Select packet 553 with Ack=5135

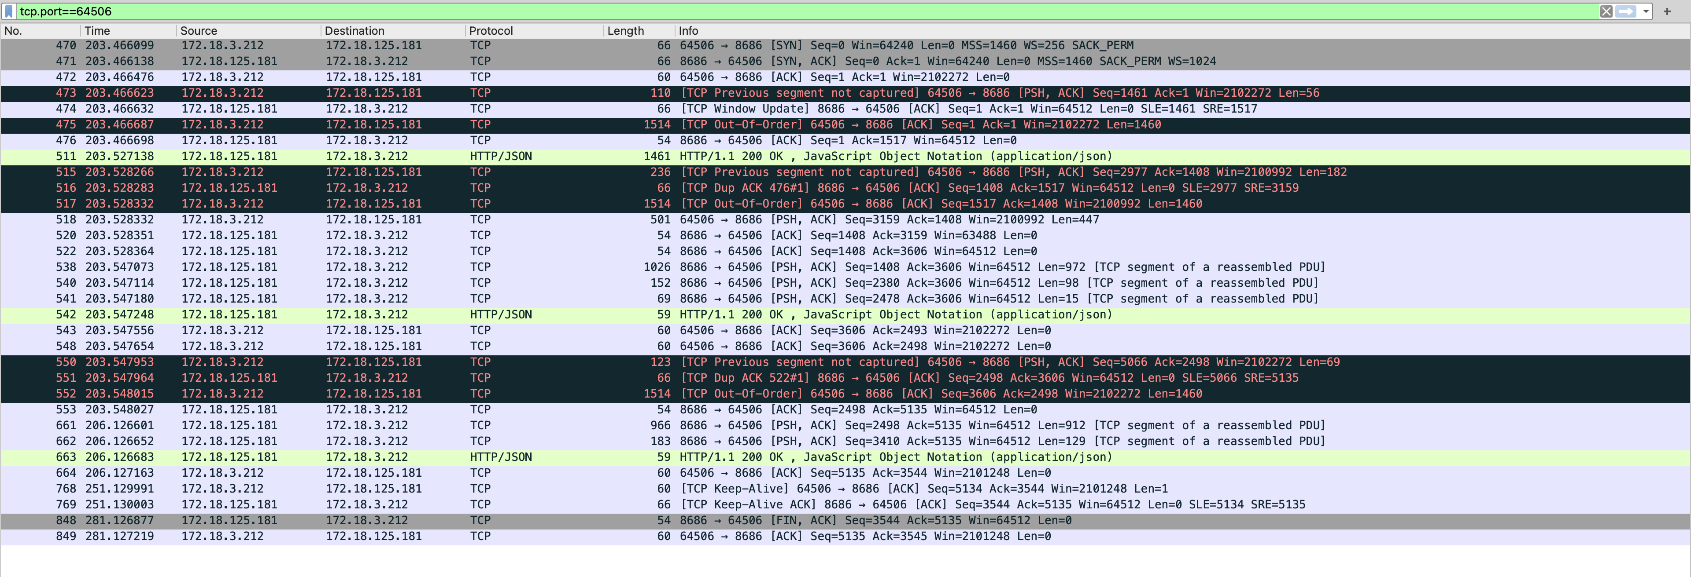point(845,410)
